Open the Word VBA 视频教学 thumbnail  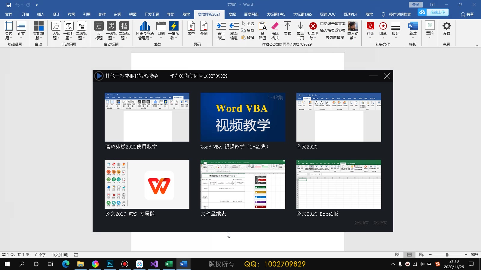[243, 117]
